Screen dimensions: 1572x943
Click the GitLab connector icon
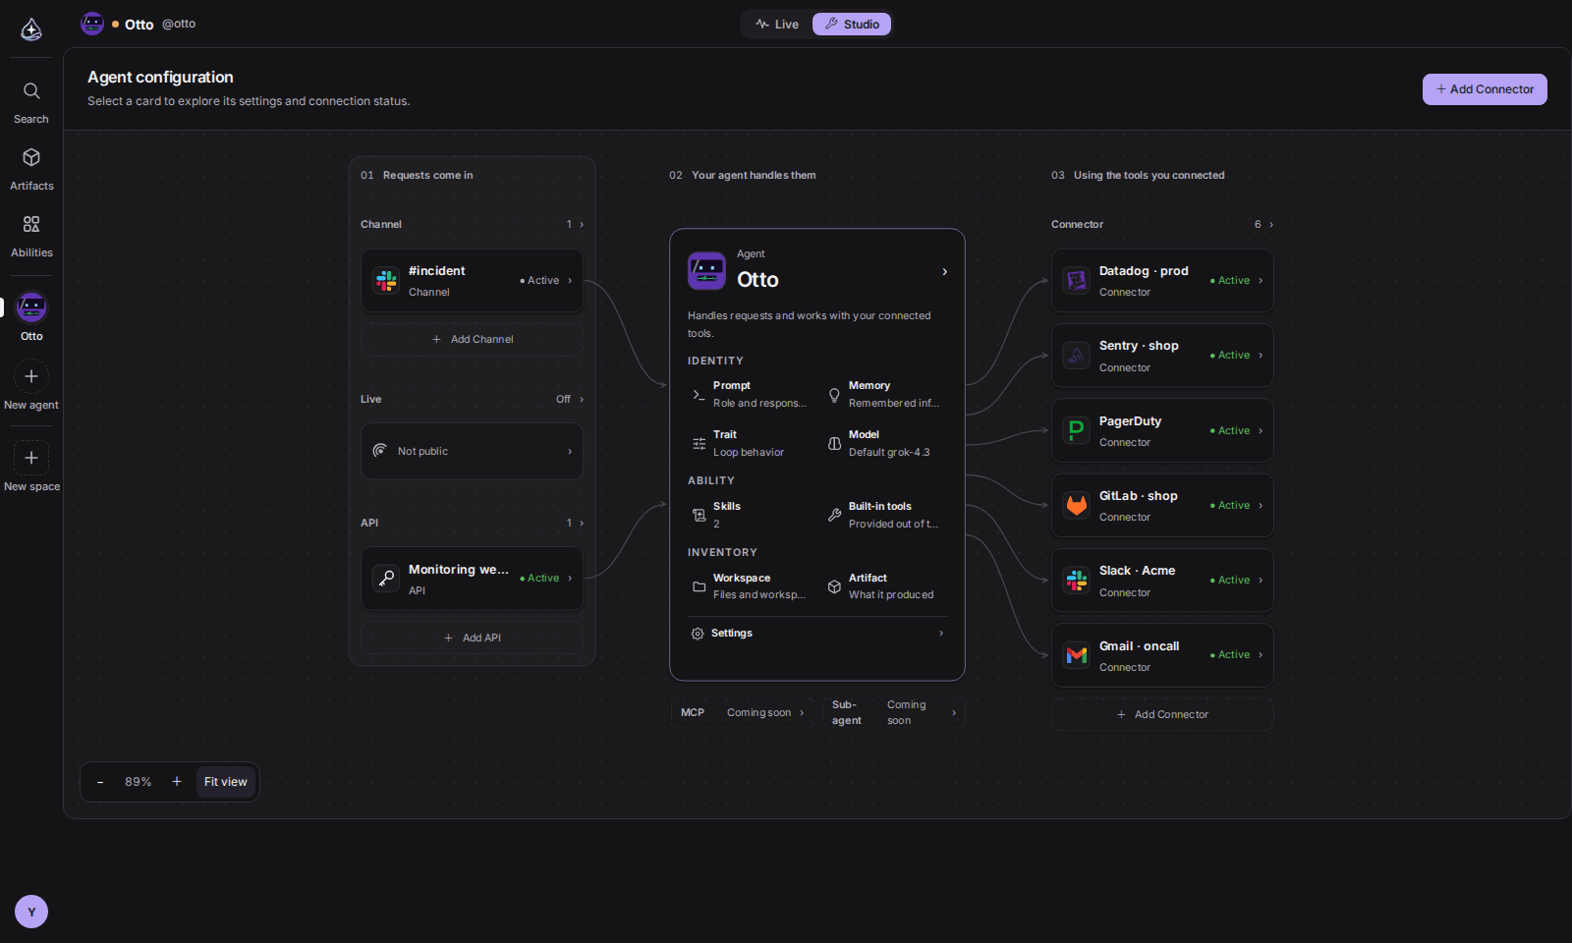[x=1077, y=505]
